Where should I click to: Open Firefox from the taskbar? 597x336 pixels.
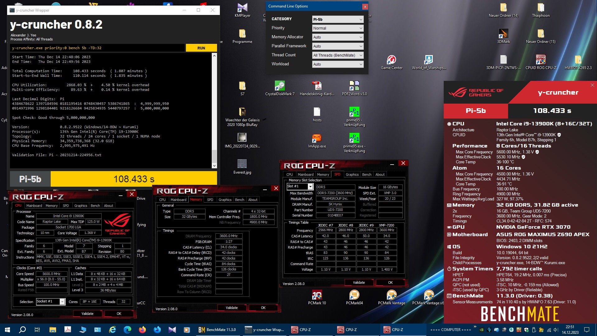(x=142, y=330)
